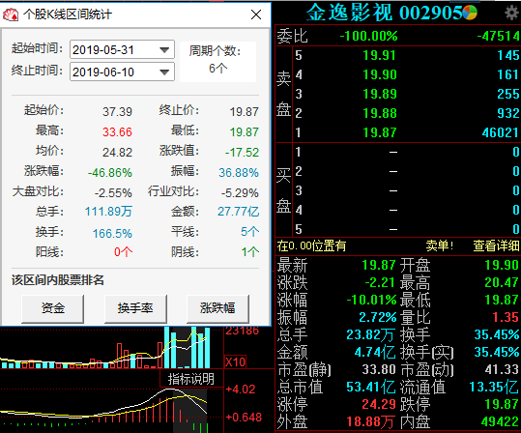Select sell level 5 price 19.91
Viewport: 521px width, 433px height.
379,55
